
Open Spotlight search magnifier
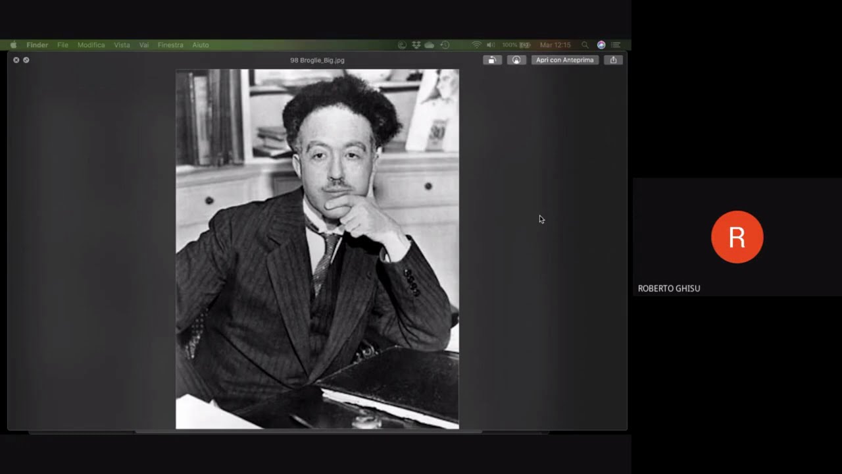pyautogui.click(x=585, y=45)
